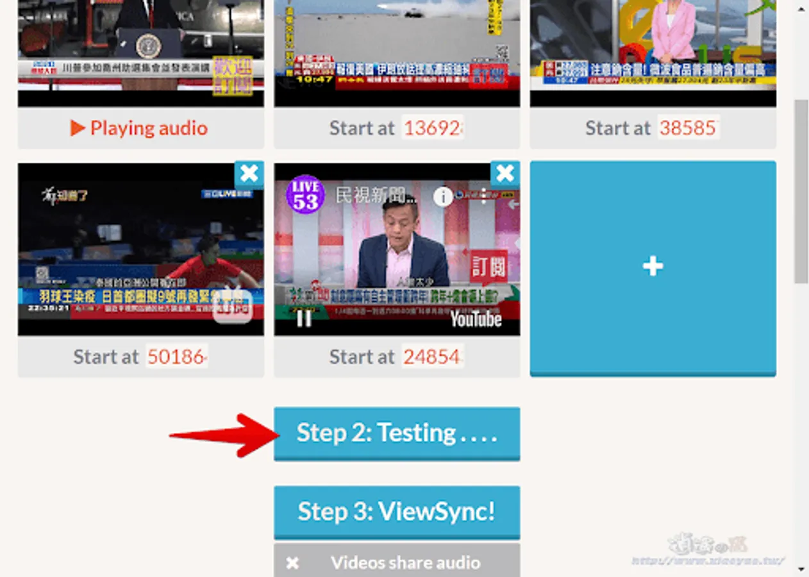The height and width of the screenshot is (577, 809).
Task: Click the info (i) icon on the news video
Action: tap(444, 197)
